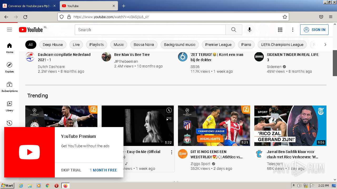
Task: Start voice search with microphone icon
Action: point(250,30)
